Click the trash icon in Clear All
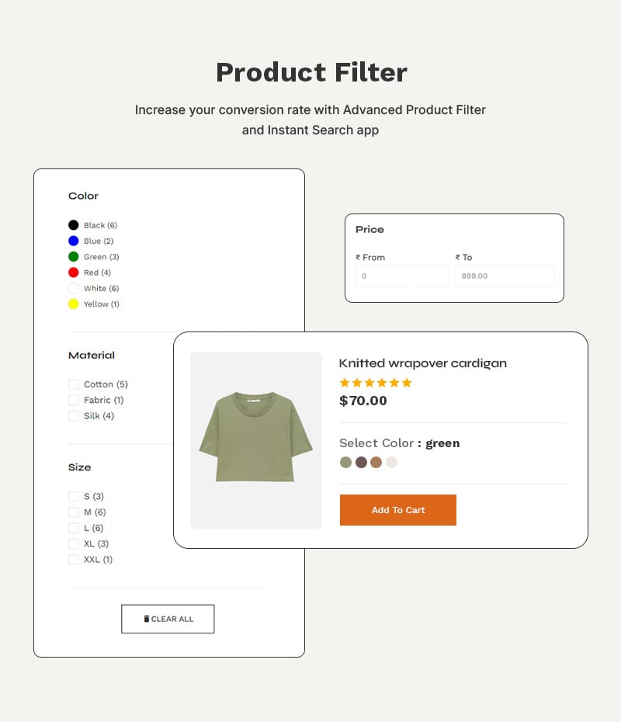Screen dimensions: 621x722 point(147,618)
